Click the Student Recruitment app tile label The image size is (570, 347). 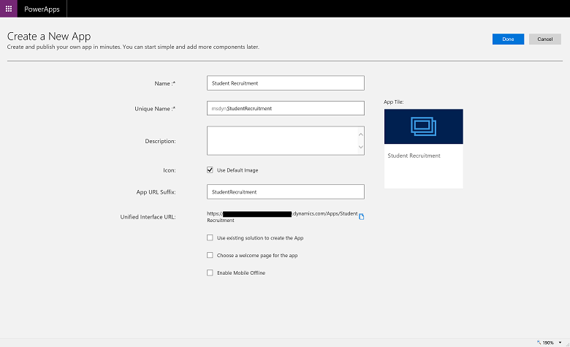tap(414, 156)
